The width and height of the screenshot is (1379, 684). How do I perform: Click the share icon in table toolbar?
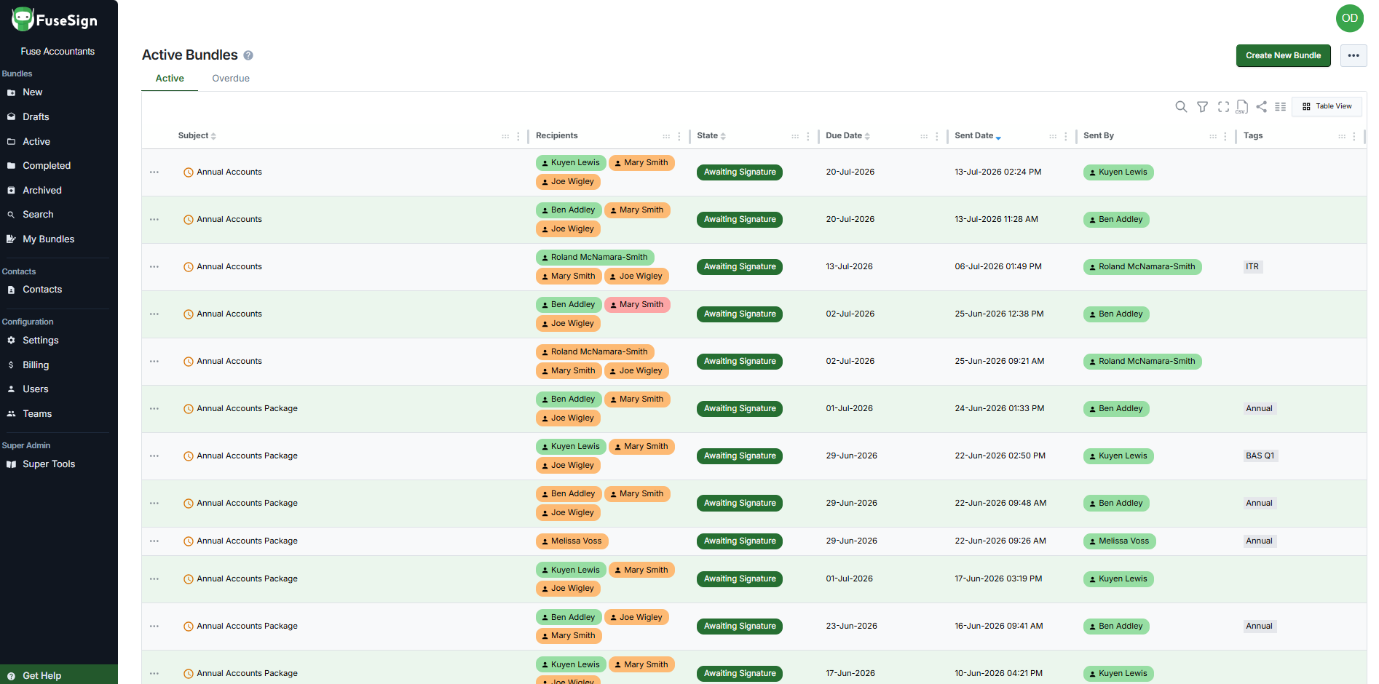coord(1262,106)
